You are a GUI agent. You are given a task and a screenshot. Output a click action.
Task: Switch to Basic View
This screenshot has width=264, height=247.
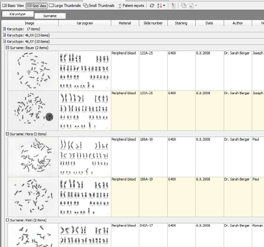[13, 6]
